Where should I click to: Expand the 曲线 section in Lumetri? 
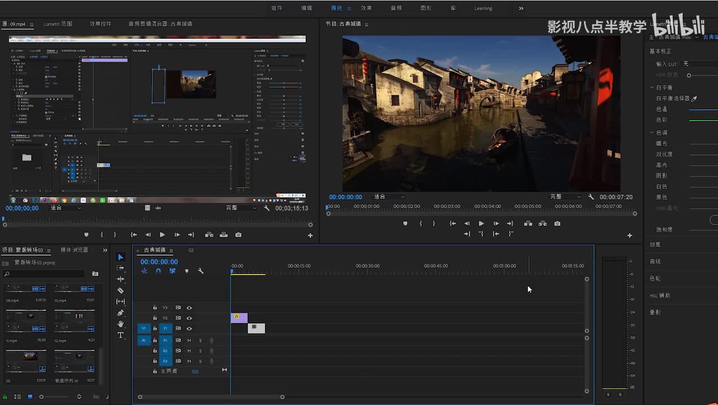pos(655,262)
